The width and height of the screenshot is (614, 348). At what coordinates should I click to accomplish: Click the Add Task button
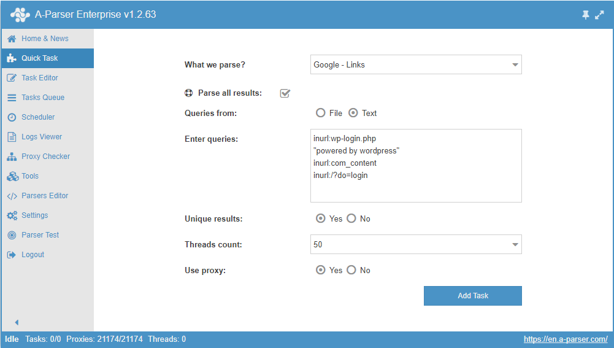473,296
